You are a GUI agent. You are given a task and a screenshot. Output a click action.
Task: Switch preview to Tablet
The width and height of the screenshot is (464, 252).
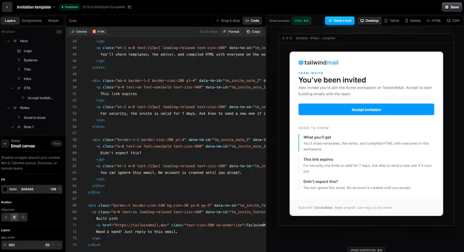(392, 21)
